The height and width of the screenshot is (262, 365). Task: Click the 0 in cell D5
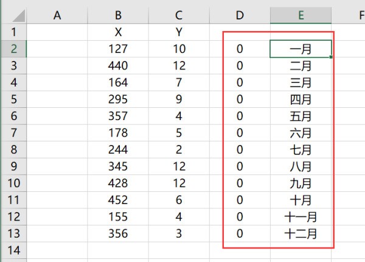[x=240, y=99]
